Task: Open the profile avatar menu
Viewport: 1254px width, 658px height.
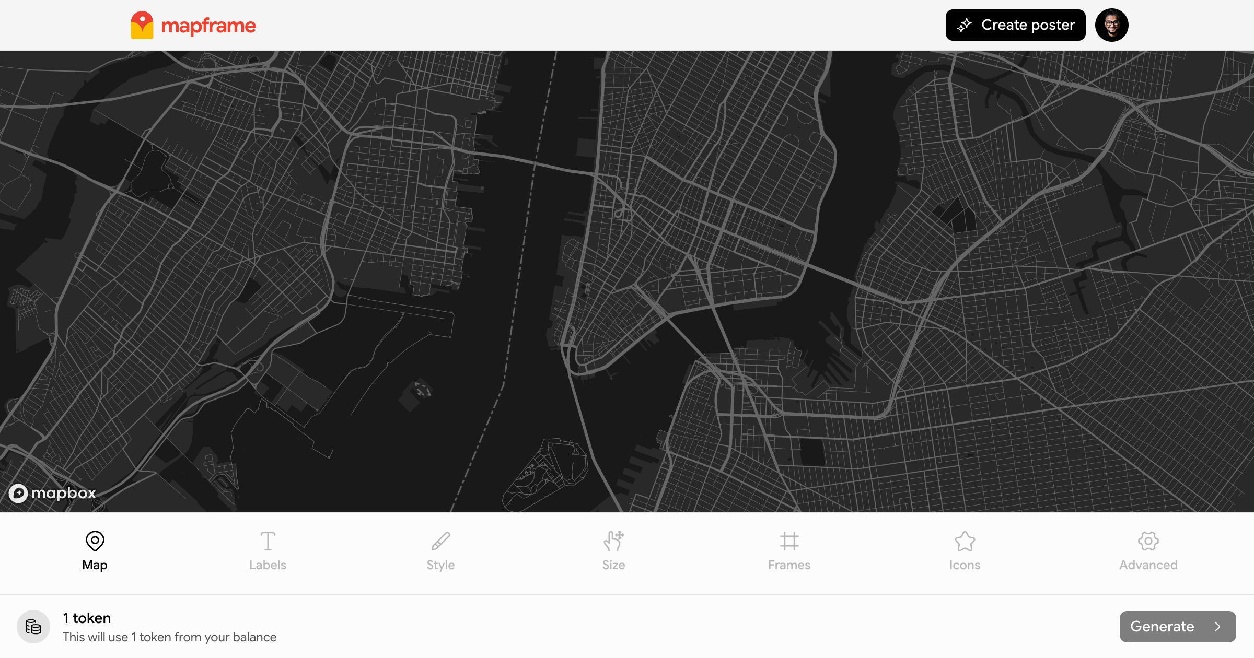Action: [x=1111, y=25]
